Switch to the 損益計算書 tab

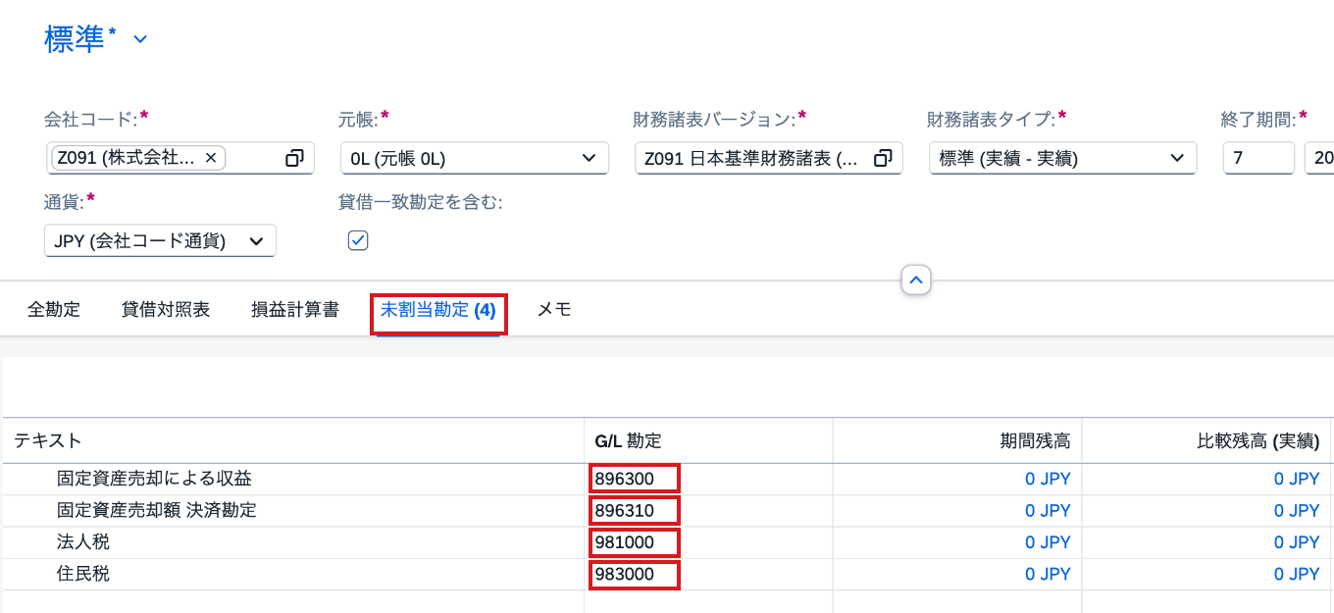click(x=295, y=310)
